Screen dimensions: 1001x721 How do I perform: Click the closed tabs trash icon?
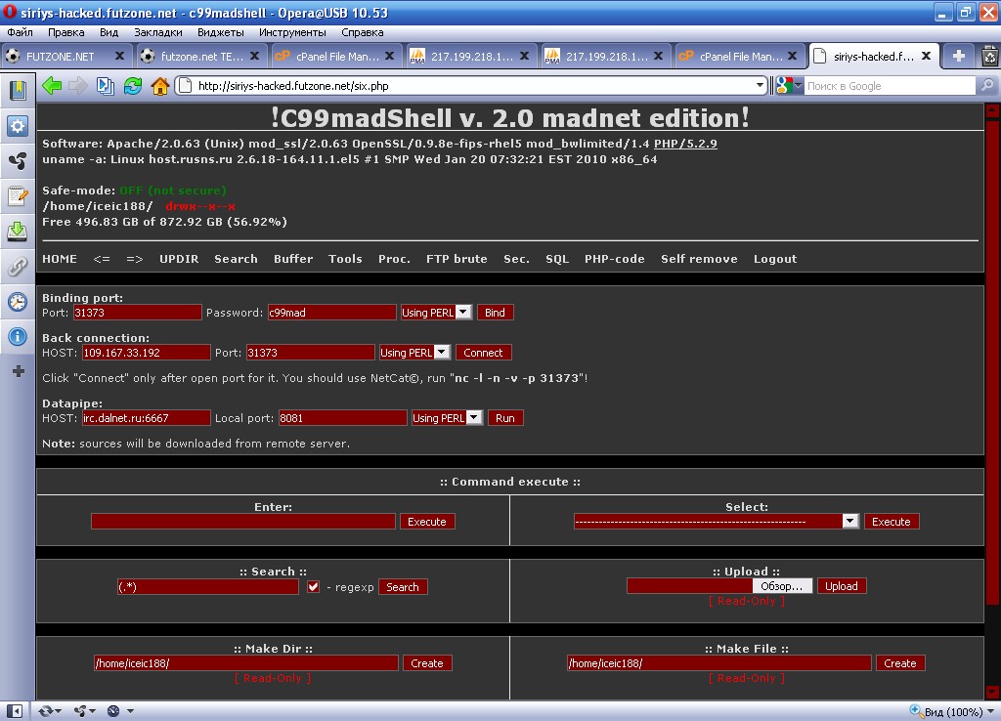(989, 56)
